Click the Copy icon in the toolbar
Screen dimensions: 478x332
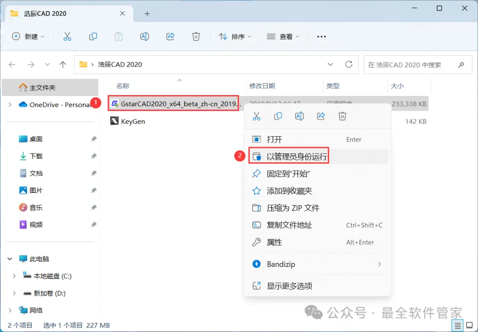(x=93, y=37)
